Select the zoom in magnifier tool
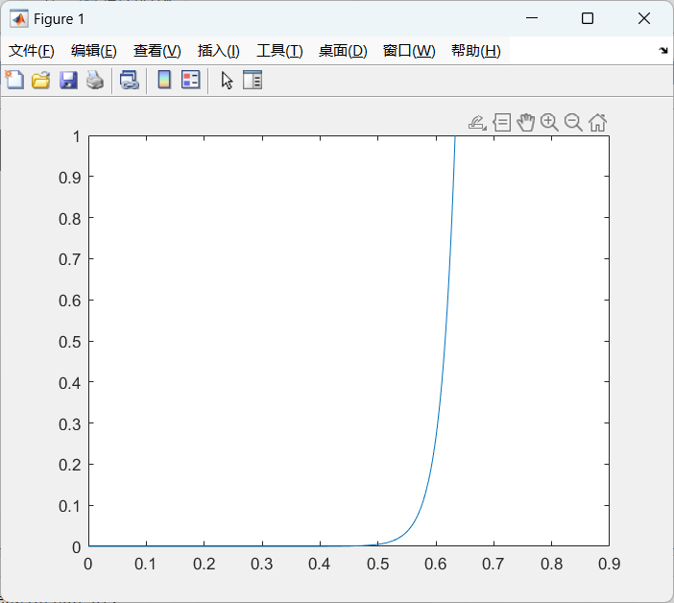 tap(549, 123)
